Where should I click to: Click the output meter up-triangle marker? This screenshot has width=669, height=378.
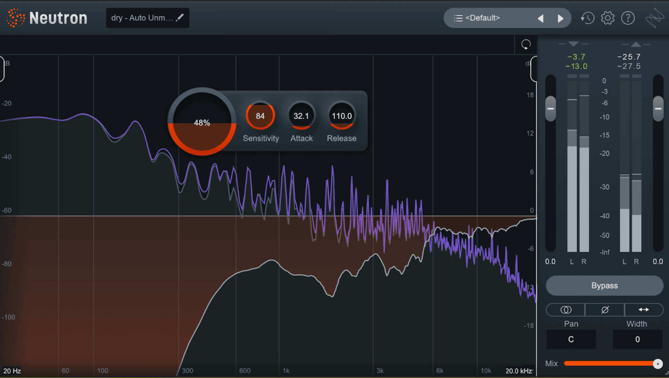click(x=636, y=44)
